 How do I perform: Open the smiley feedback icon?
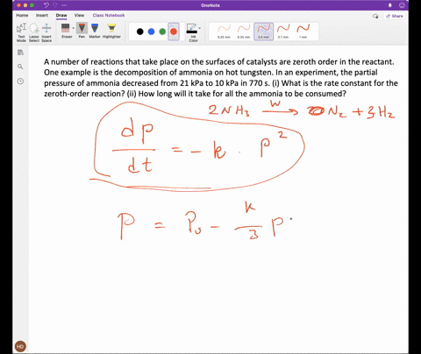(402, 5)
